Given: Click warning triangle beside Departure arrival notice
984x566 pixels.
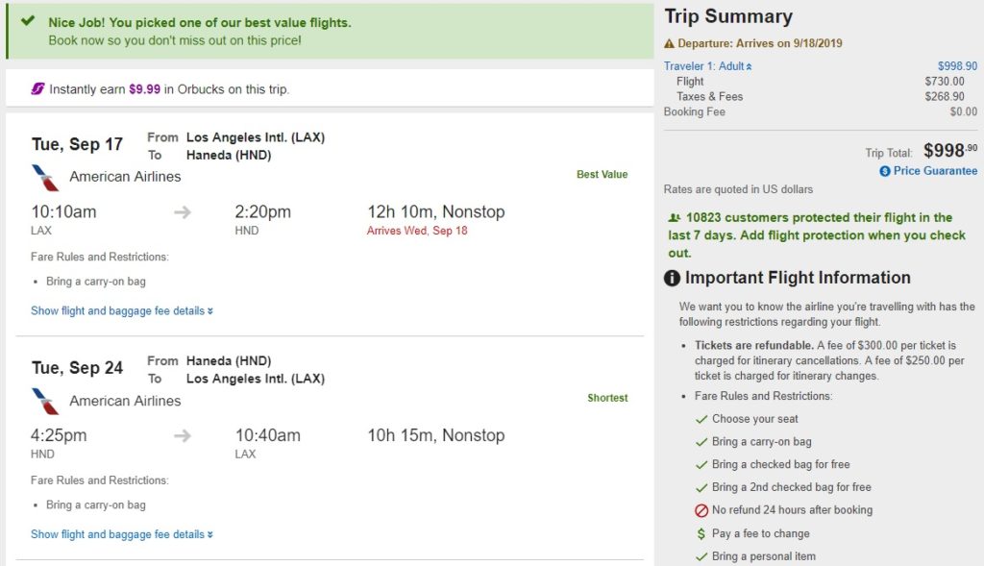Looking at the screenshot, I should pos(670,44).
